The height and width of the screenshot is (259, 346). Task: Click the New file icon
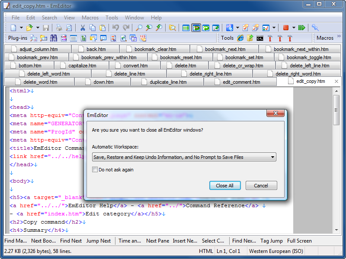click(x=13, y=28)
